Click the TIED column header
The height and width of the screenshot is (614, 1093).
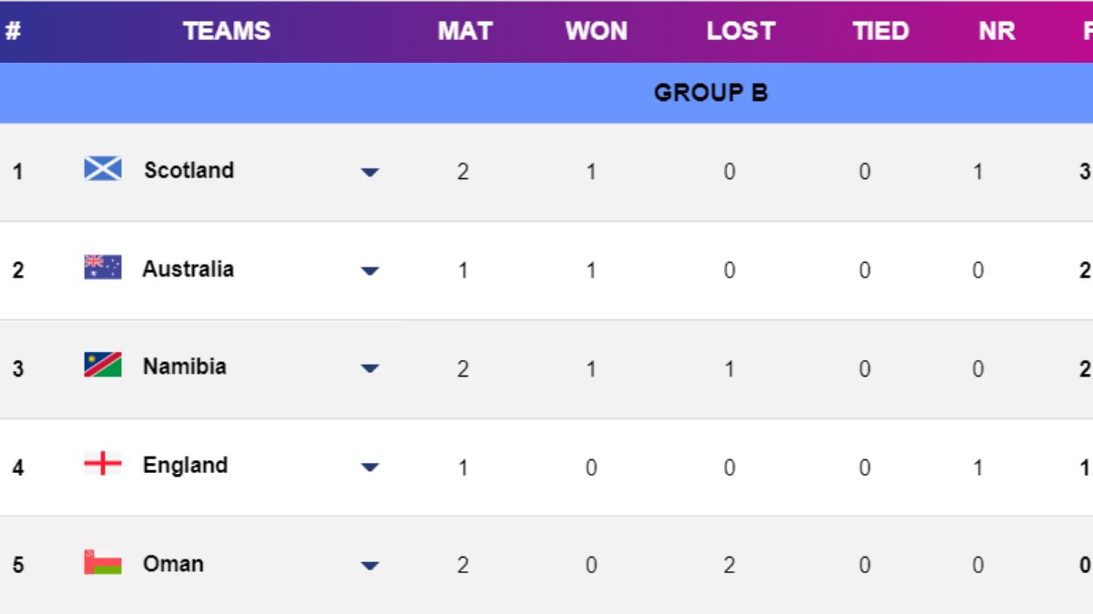click(881, 31)
